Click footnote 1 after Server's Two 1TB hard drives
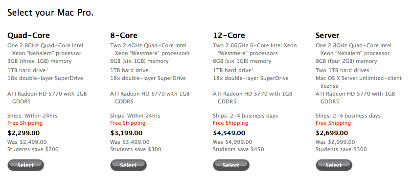 pyautogui.click(x=371, y=69)
